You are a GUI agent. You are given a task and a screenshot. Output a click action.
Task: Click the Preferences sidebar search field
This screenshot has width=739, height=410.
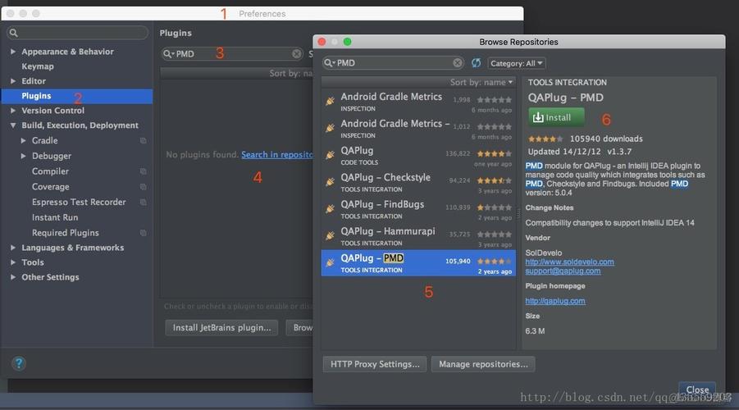(77, 33)
